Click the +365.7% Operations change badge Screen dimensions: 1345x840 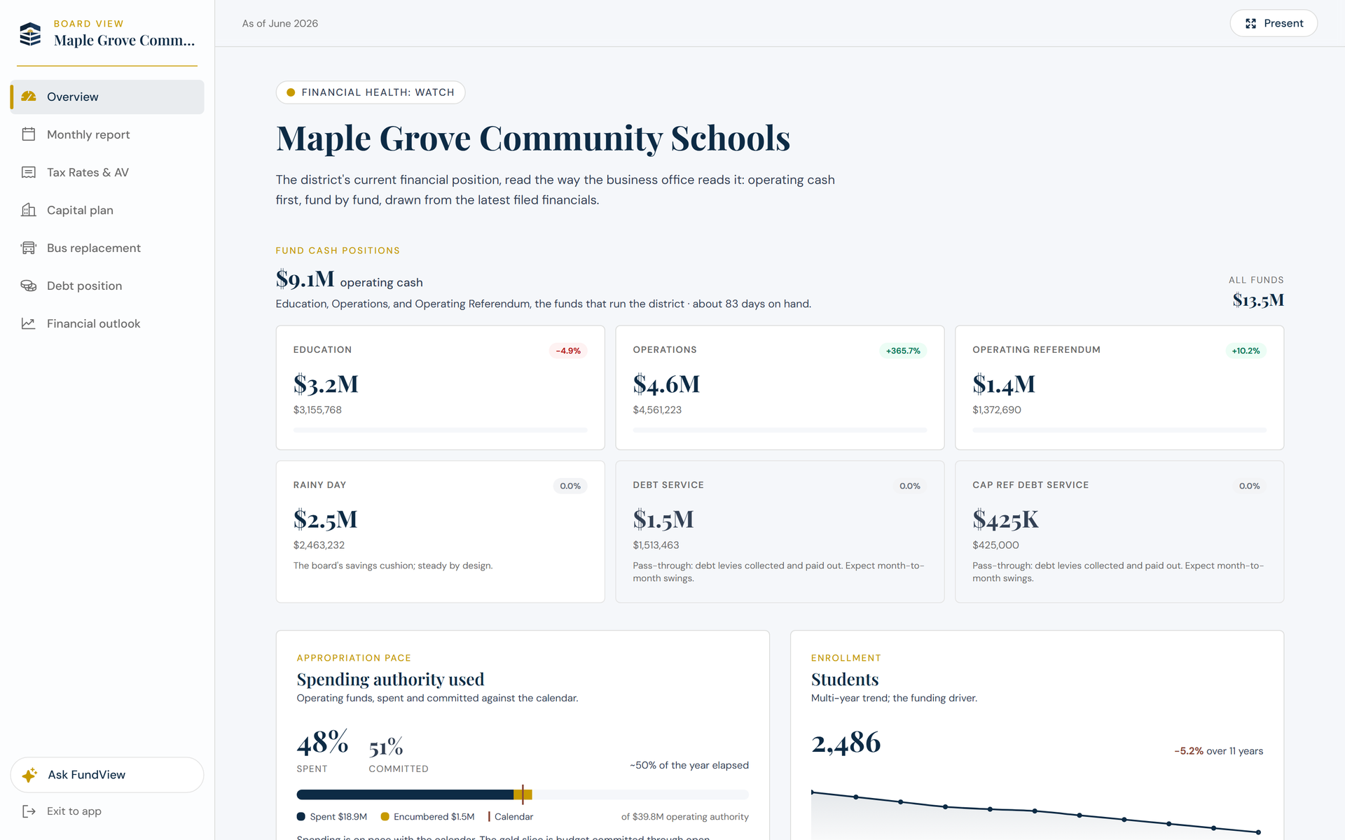point(903,351)
